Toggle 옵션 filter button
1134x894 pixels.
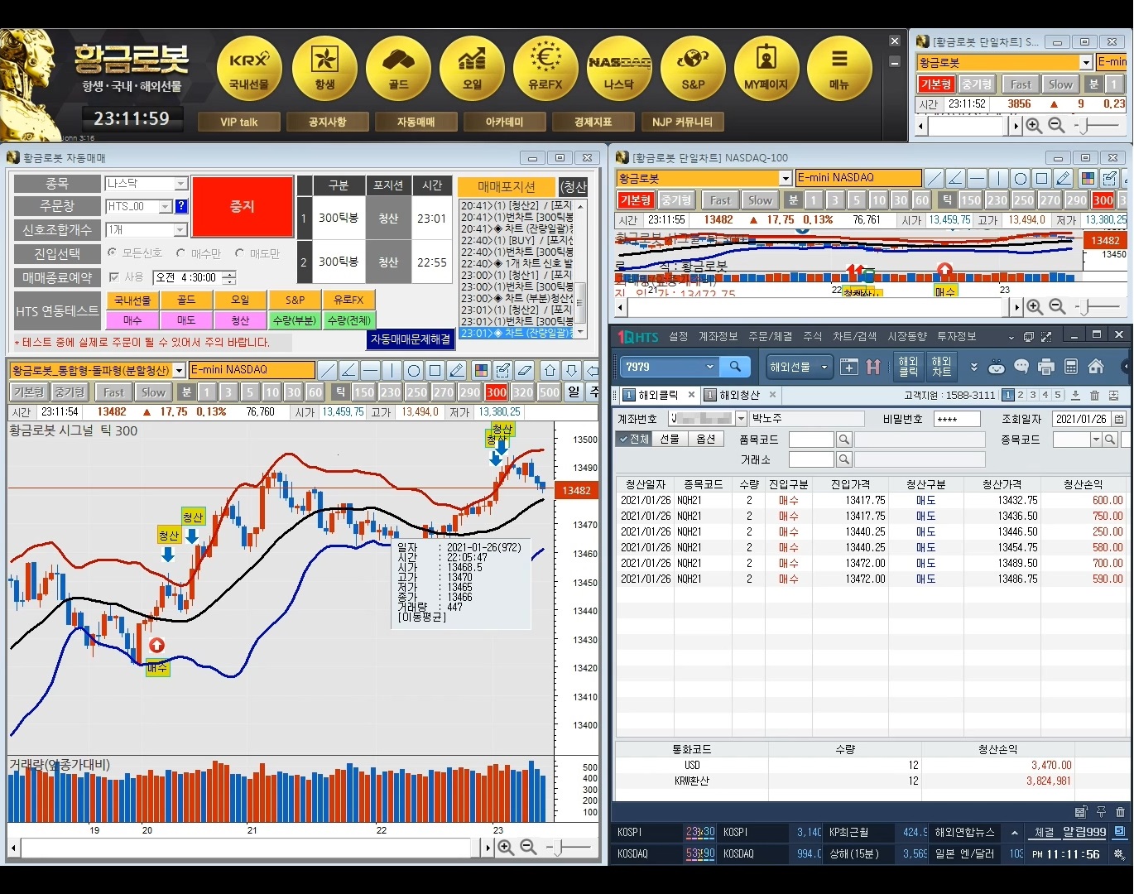click(x=705, y=439)
